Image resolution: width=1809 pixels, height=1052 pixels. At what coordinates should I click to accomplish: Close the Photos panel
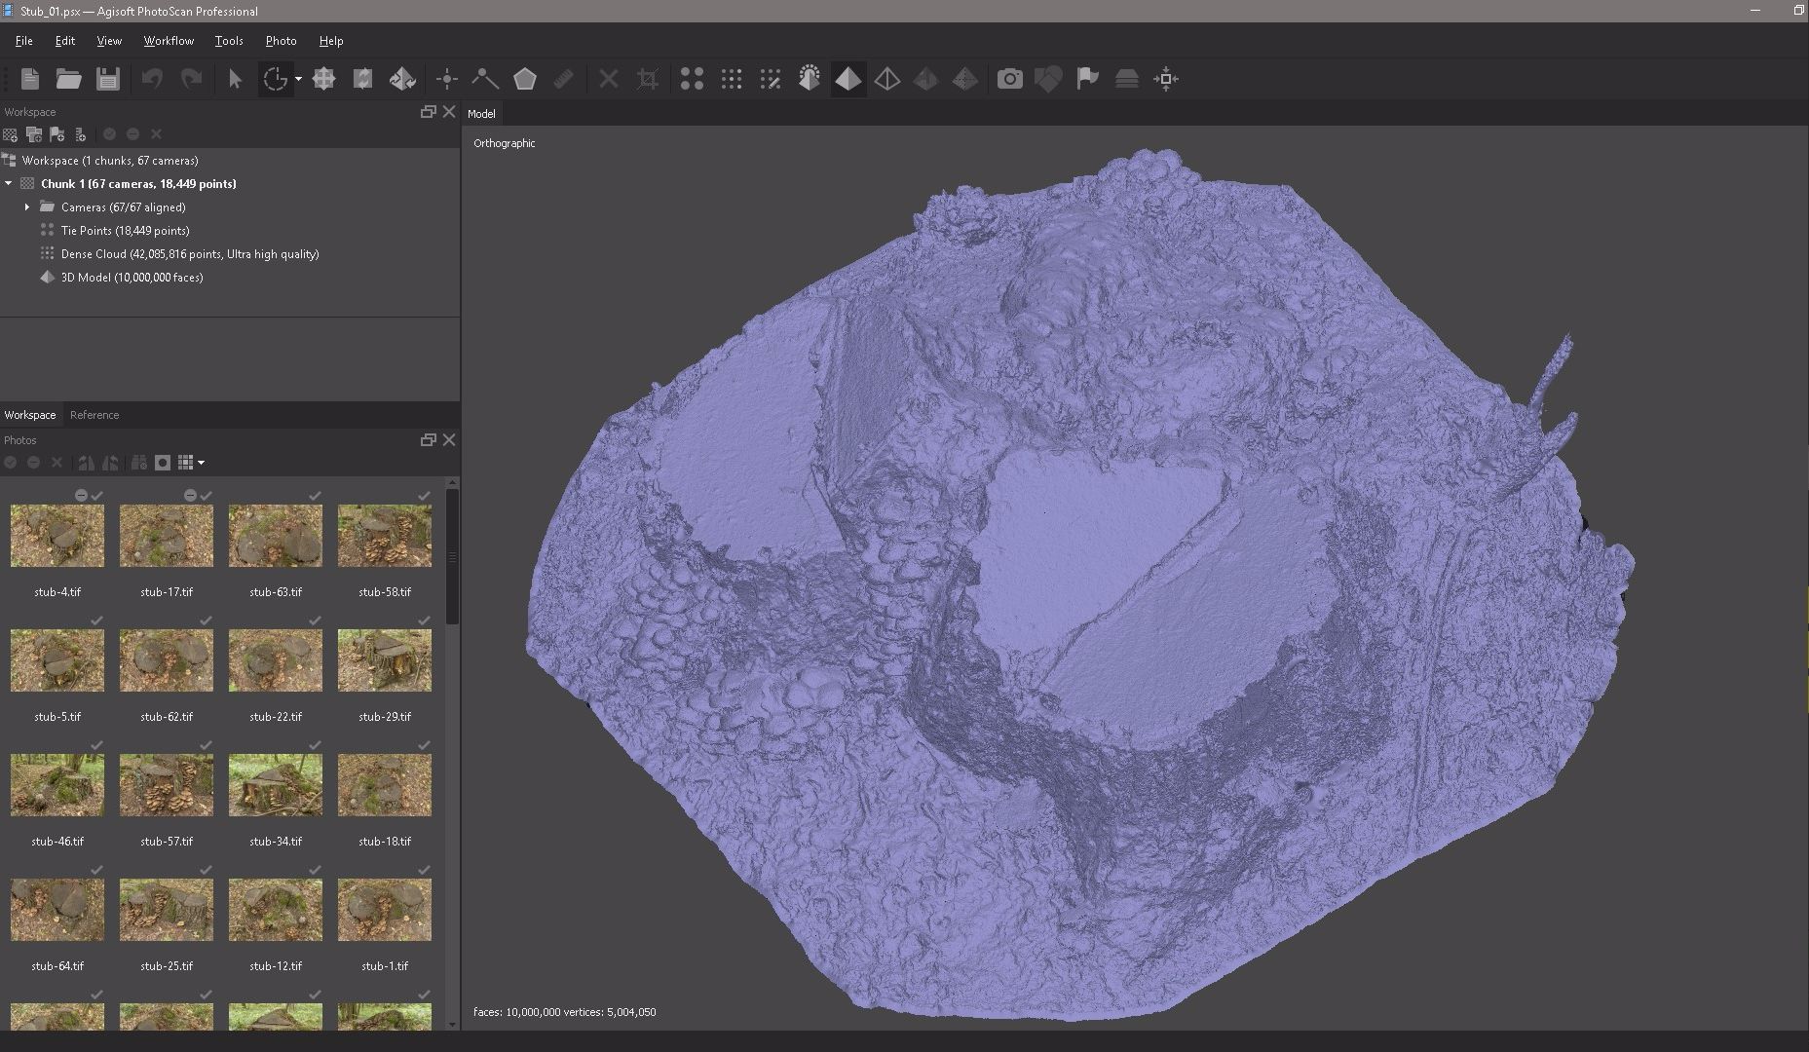(449, 440)
